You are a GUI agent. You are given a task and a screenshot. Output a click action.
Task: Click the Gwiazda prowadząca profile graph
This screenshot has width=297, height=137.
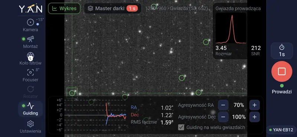(x=231, y=28)
